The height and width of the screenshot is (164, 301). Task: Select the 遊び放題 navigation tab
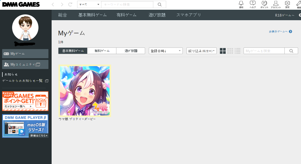point(157,15)
